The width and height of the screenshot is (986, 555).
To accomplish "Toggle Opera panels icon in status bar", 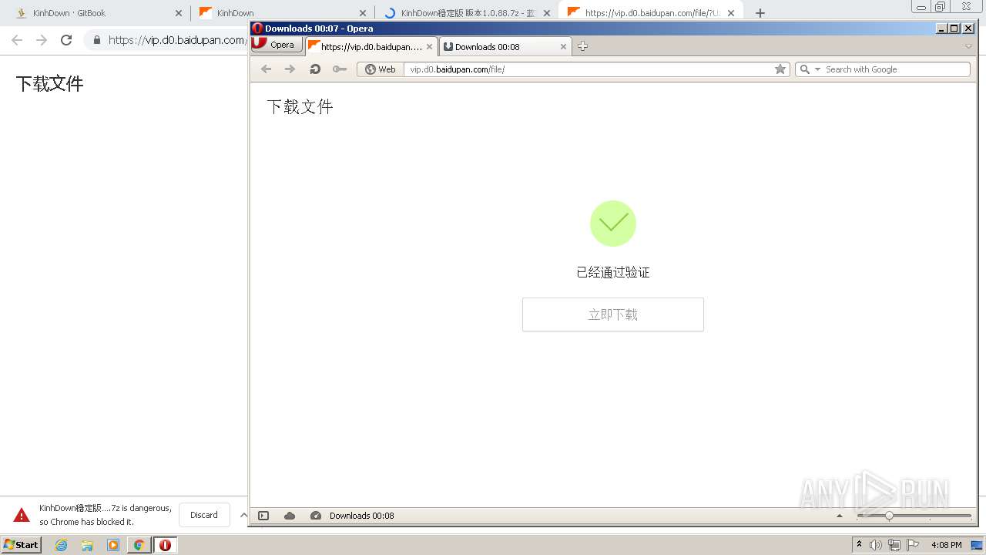I will (x=263, y=516).
